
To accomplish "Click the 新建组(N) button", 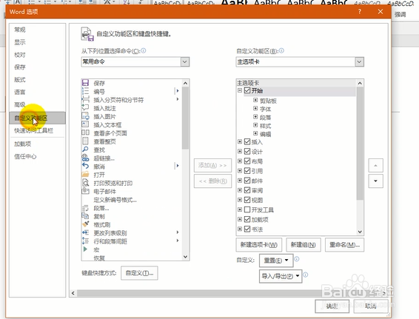I will (x=304, y=245).
